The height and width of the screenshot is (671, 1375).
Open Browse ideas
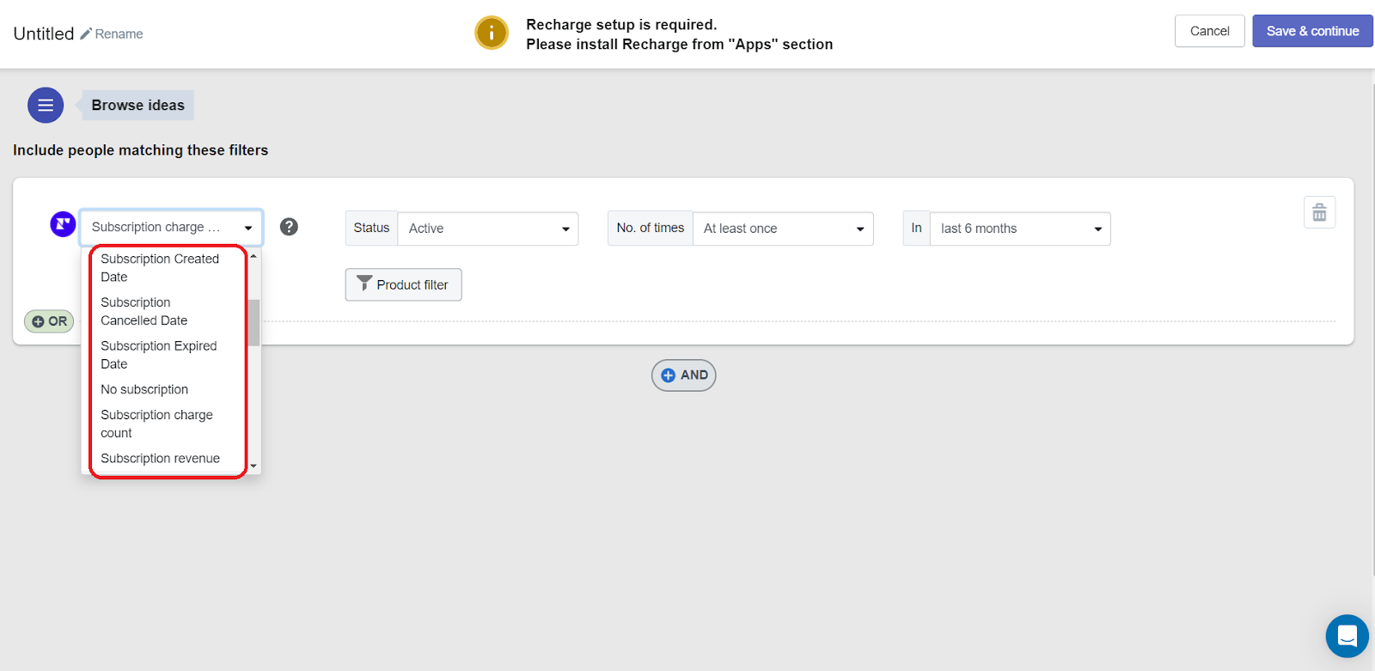tap(137, 105)
